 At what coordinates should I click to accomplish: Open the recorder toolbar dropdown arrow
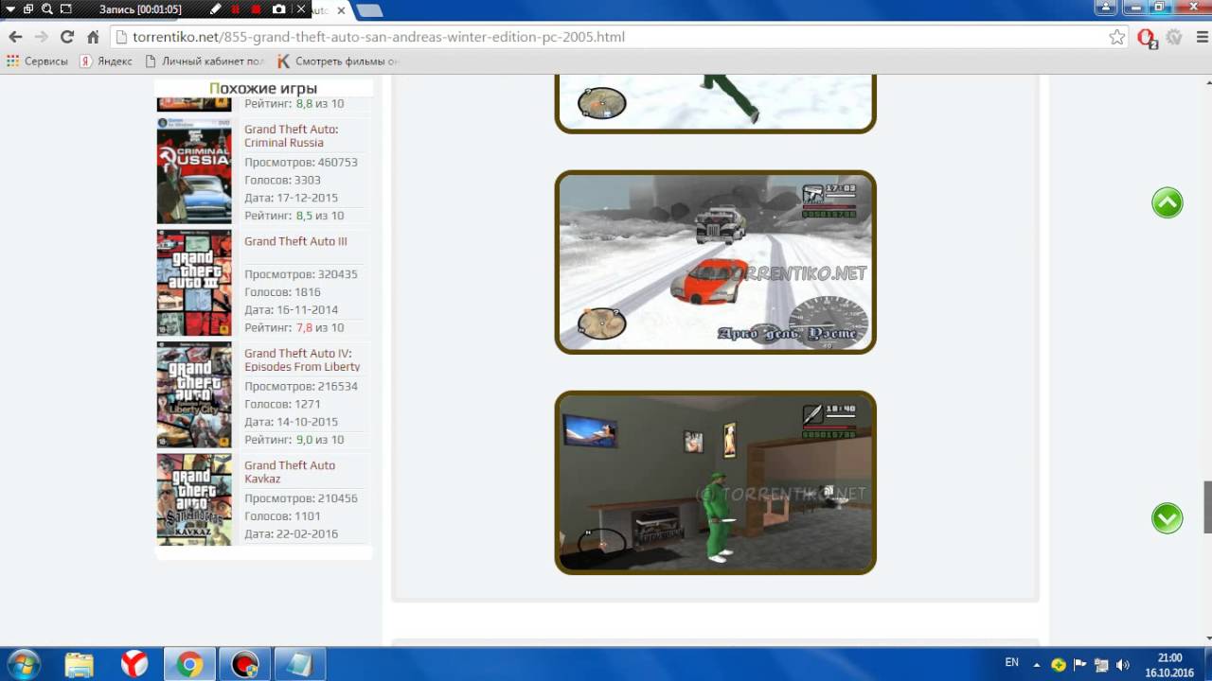point(9,9)
